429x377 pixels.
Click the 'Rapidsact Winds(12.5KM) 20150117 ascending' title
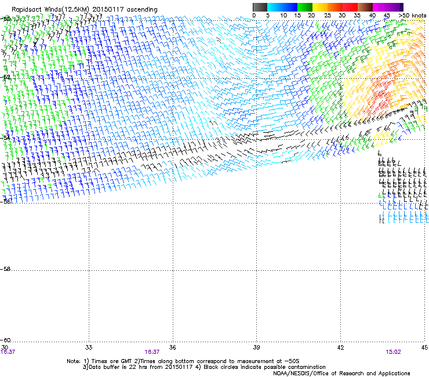85,10
